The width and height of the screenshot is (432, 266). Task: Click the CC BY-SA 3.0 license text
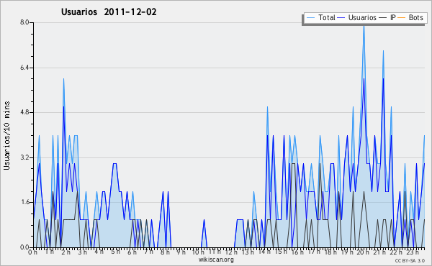[410, 260]
